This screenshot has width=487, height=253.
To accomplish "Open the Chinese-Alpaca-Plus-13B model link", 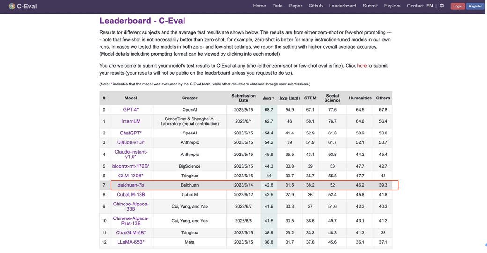I will click(x=131, y=221).
